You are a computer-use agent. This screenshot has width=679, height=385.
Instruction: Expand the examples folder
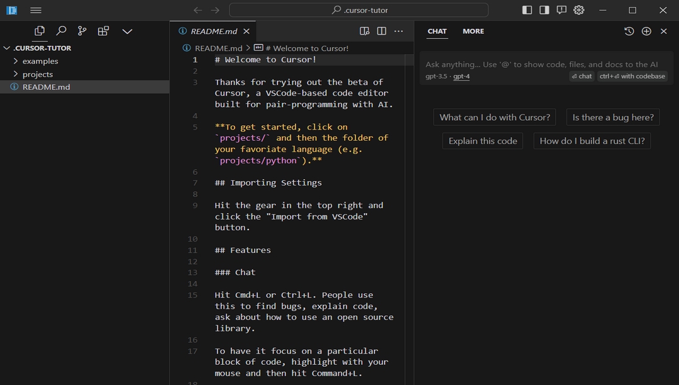40,61
